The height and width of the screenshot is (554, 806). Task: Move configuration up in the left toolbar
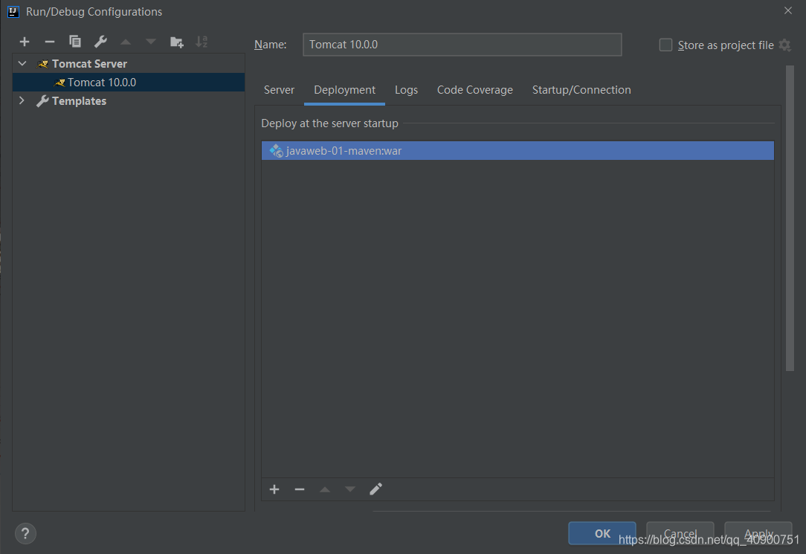coord(126,42)
